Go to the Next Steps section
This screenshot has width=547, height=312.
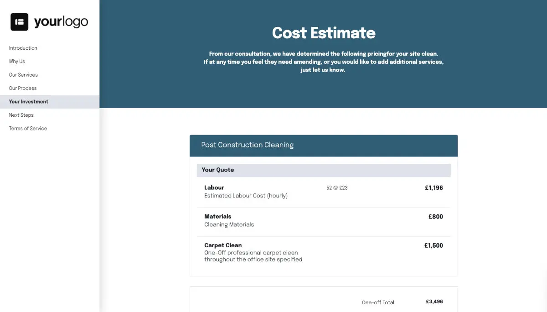point(21,115)
